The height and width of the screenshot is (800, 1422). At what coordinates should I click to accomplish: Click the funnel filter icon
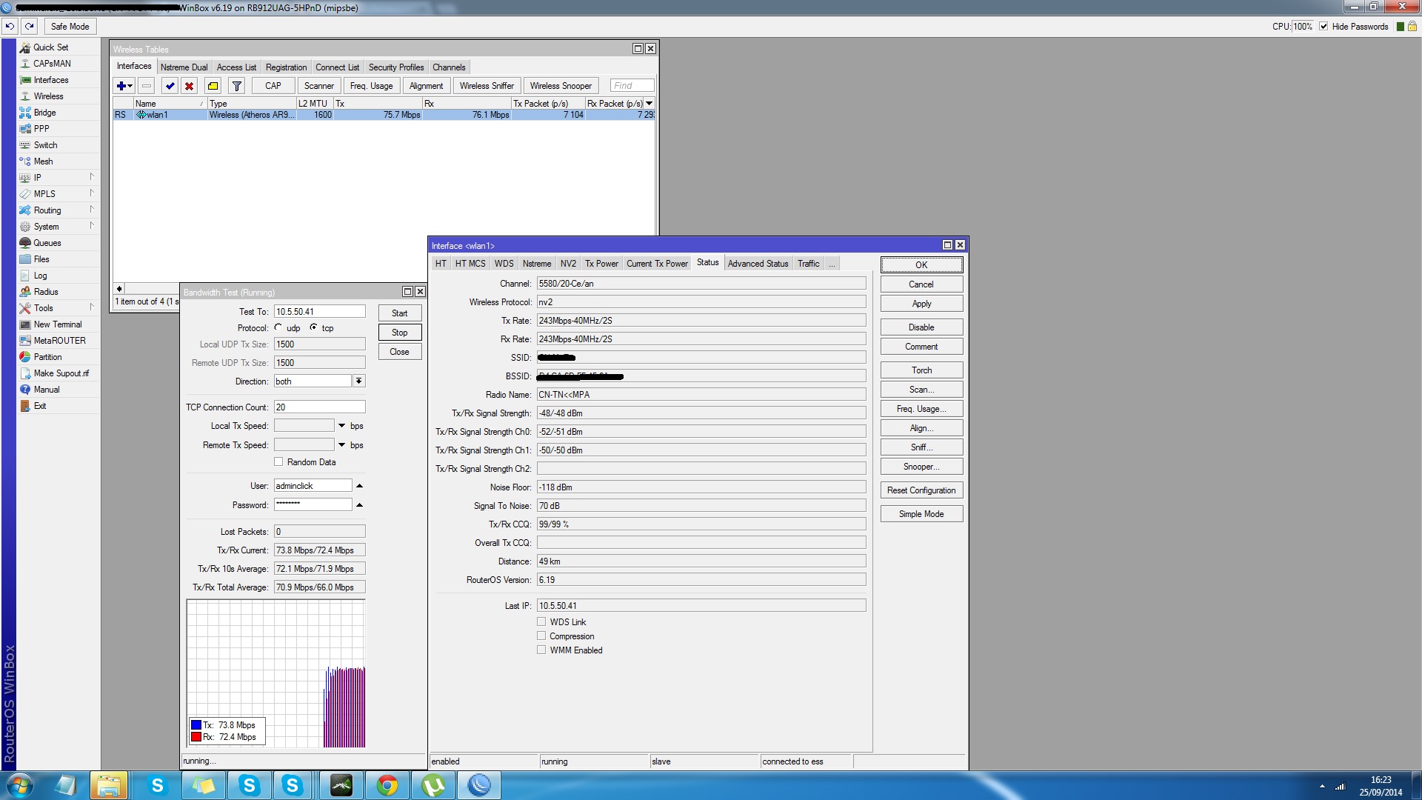pos(236,86)
